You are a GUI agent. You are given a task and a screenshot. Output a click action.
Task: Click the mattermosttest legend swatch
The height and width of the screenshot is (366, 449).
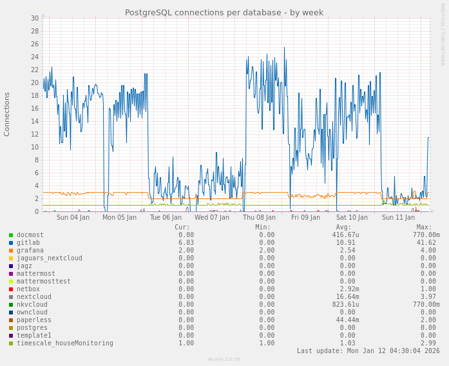point(11,282)
